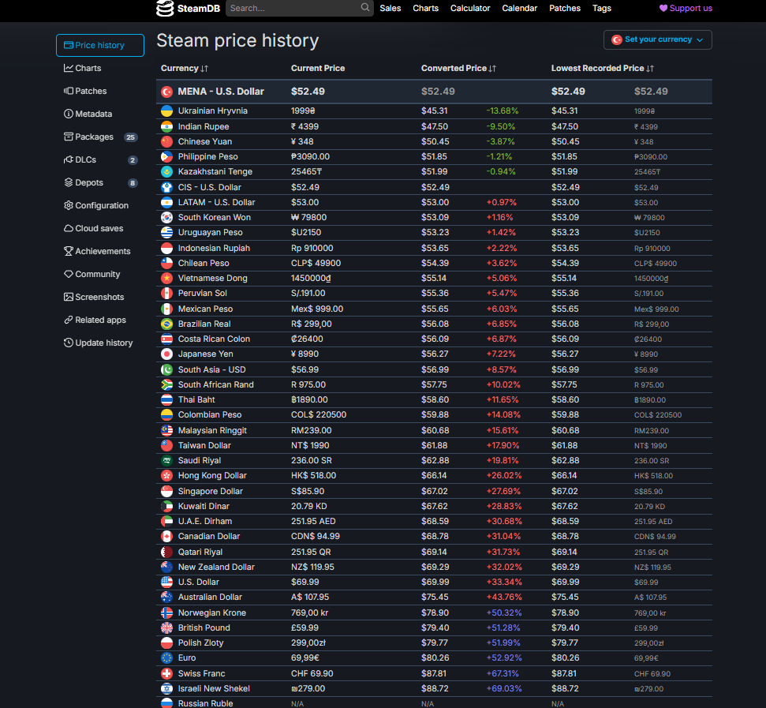Click the Support us link
The height and width of the screenshot is (708, 766).
tap(686, 8)
